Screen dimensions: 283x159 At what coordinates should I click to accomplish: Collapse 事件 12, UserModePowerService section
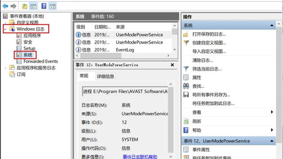[x=272, y=141]
